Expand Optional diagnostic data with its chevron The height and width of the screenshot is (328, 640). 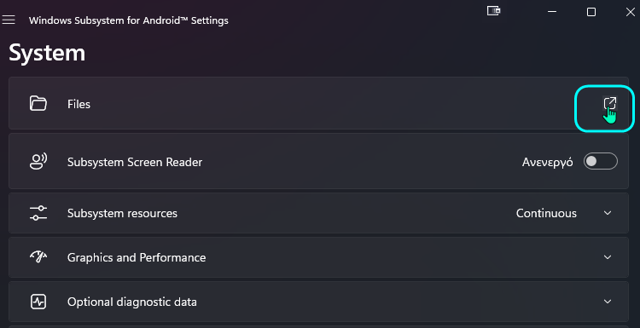pyautogui.click(x=608, y=302)
